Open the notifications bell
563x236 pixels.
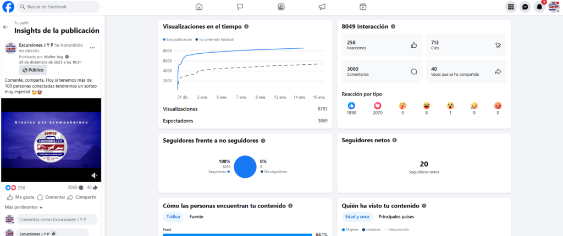[x=539, y=7]
